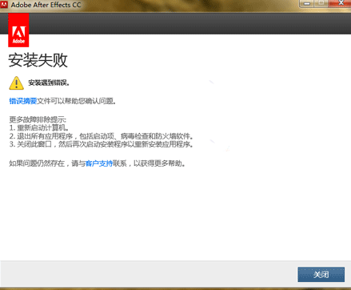
Task: Minimize the After Effects installer window
Action: (x=307, y=4)
